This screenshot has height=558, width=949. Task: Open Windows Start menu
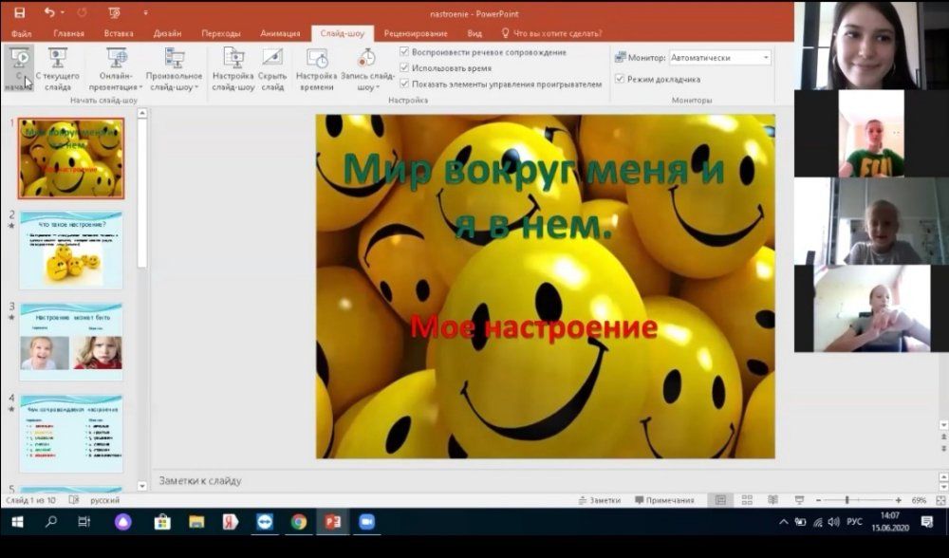(17, 522)
